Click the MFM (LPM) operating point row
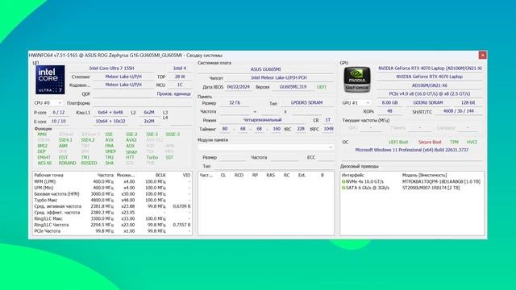Screen dimensions: 516x290 point(112,181)
